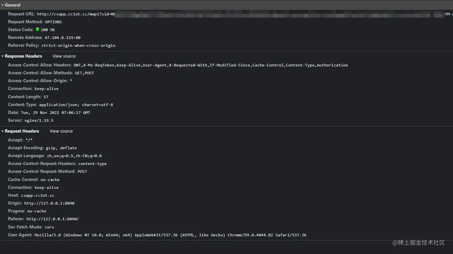Select the Request URL value text
The height and width of the screenshot is (254, 453).
245,14
